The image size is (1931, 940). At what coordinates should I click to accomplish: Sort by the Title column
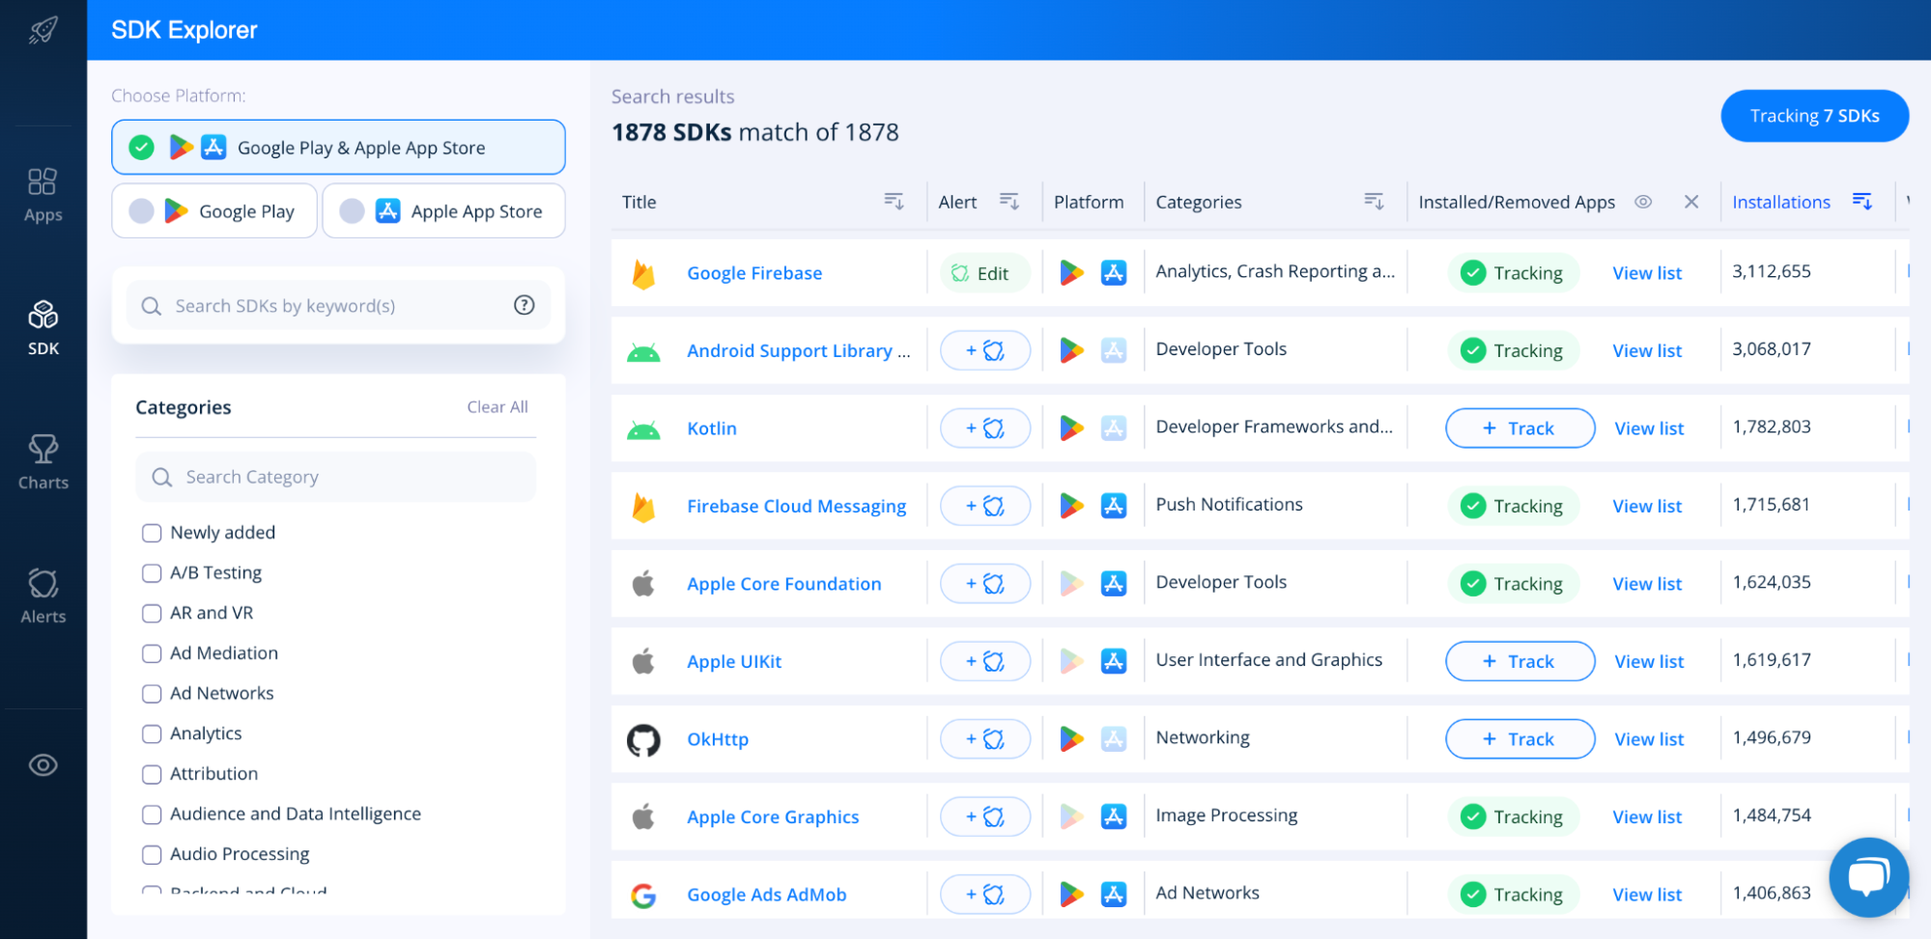point(895,202)
